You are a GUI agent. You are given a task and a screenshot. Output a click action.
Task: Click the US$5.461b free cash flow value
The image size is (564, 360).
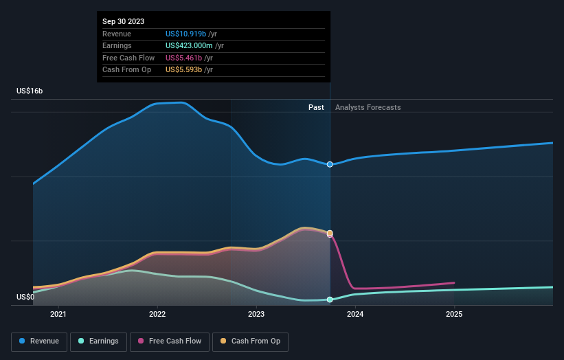coord(183,58)
